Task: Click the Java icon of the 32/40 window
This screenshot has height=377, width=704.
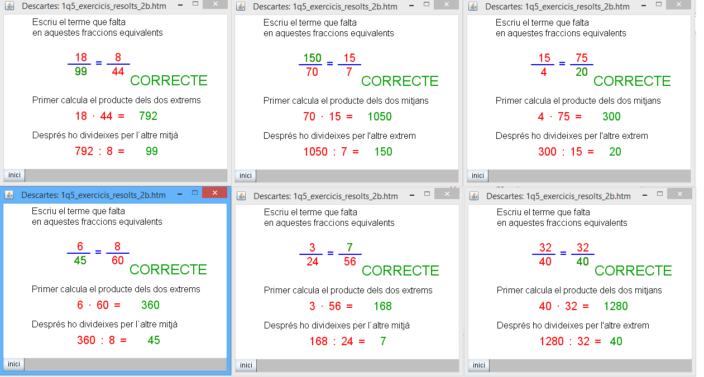Action: [474, 196]
